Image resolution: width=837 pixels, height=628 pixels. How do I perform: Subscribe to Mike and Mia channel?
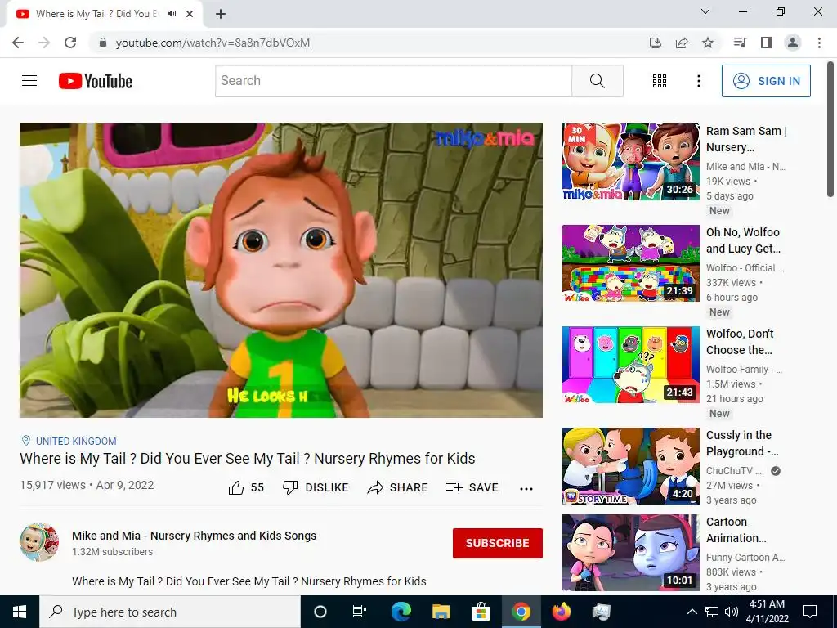[x=498, y=543]
